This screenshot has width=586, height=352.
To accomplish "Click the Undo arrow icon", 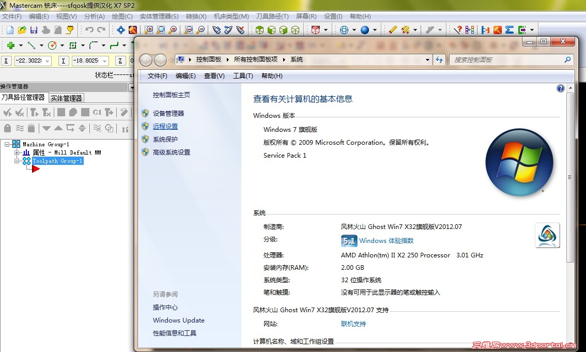I will click(90, 29).
